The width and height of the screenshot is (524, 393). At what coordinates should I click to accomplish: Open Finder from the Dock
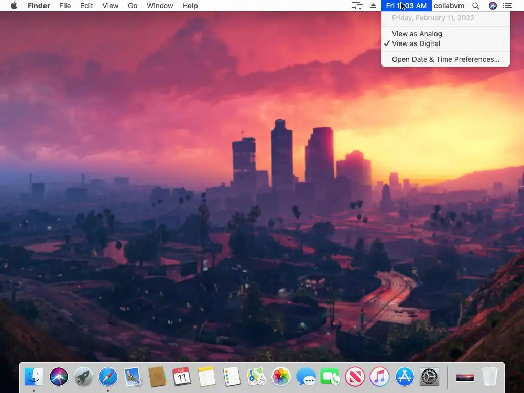[x=34, y=377]
